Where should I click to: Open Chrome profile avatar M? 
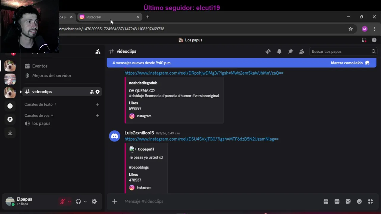click(365, 29)
